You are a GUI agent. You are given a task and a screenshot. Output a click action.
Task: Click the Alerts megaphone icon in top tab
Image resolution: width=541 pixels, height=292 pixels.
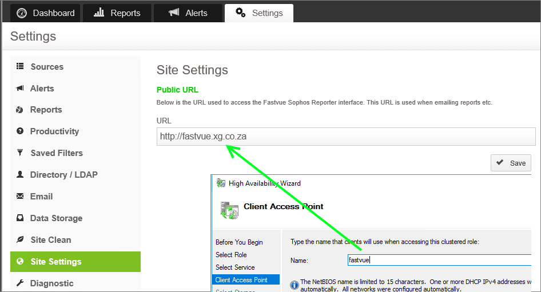(x=174, y=13)
